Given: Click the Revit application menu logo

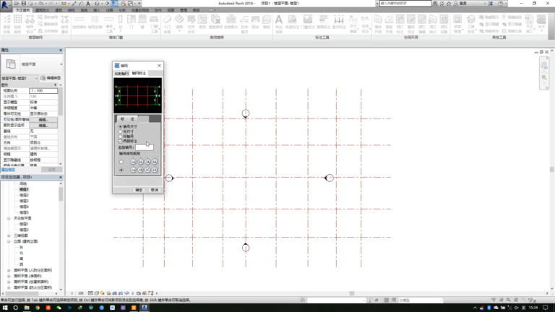Looking at the screenshot, I should [x=4, y=5].
